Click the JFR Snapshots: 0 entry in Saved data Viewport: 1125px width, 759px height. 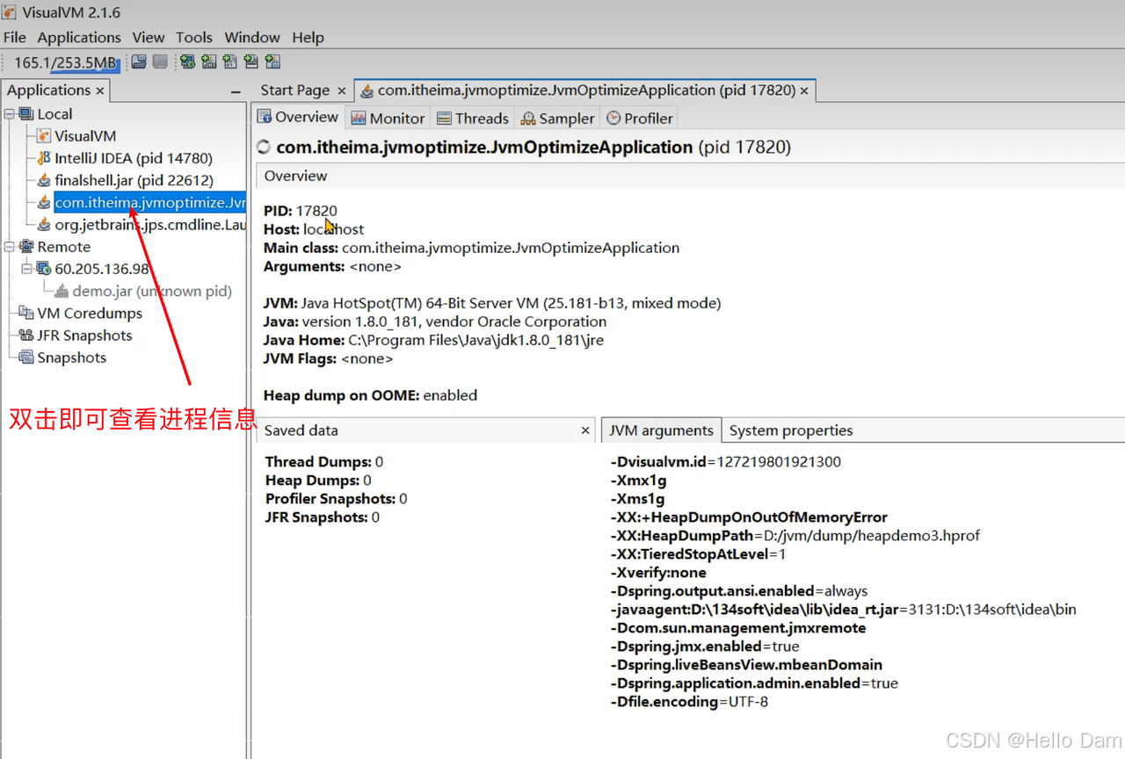point(323,517)
